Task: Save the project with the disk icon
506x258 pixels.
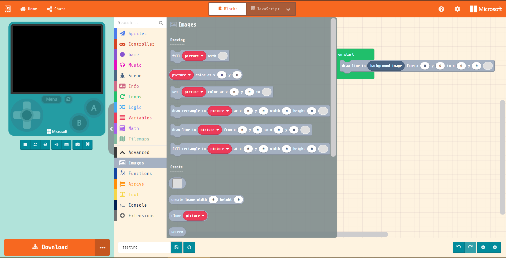Action: [x=177, y=247]
